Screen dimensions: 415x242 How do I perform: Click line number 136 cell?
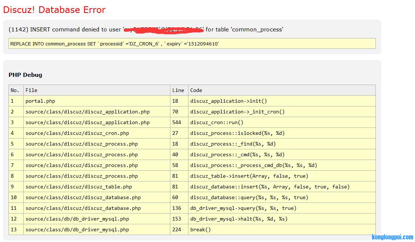(x=179, y=208)
